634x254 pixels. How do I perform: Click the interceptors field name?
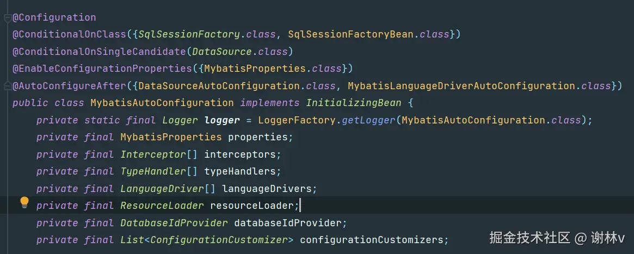(x=240, y=154)
